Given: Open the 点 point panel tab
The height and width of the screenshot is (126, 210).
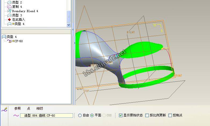Looking at the screenshot, I should click(x=29, y=109).
